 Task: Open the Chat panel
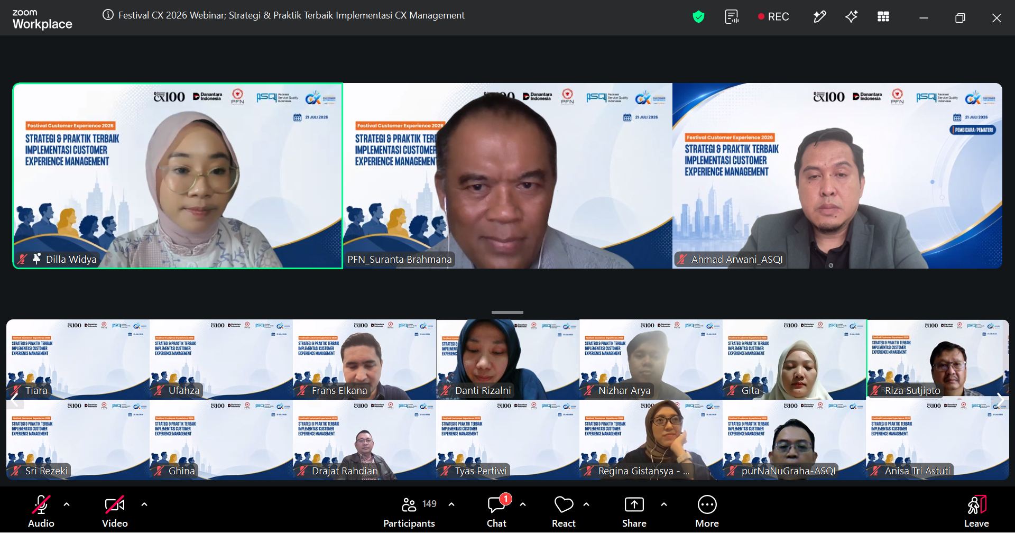pyautogui.click(x=496, y=511)
